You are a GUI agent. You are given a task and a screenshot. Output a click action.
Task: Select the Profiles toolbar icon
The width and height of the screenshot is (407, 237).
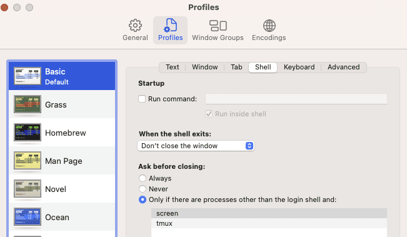pos(170,26)
